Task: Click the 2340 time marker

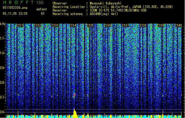Action: coord(178,25)
